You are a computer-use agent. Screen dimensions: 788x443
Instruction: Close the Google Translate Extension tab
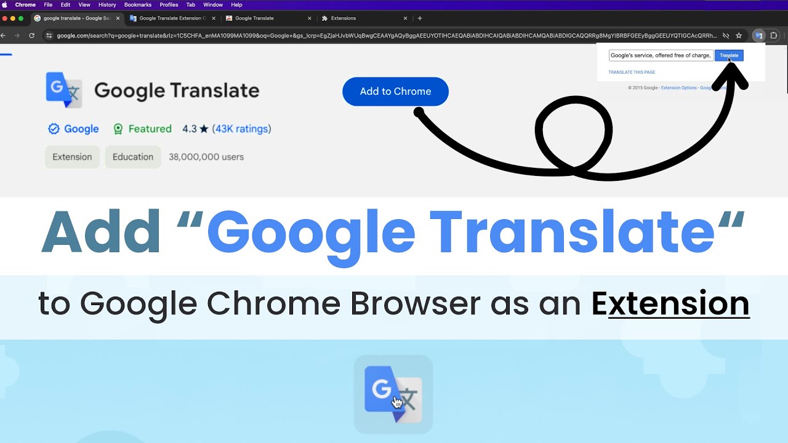[214, 18]
